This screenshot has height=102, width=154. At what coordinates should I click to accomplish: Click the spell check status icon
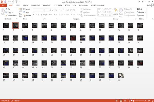(12, 101)
